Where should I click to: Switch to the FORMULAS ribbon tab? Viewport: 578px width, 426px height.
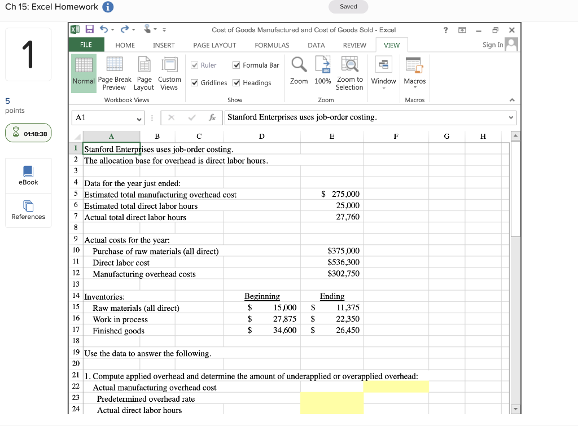point(272,45)
